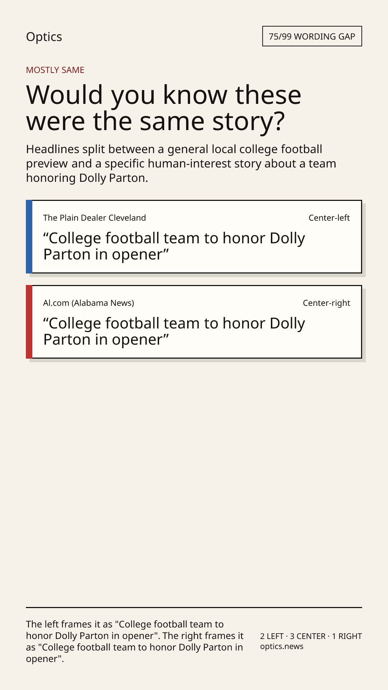Open the optics.news link
Screen dimensions: 388x690
click(x=282, y=647)
